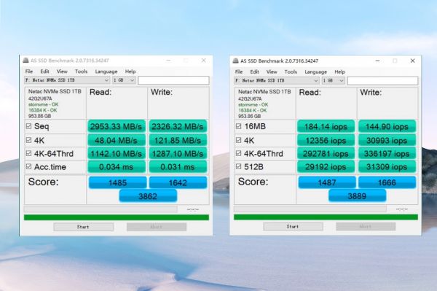Click the Start button in right window
The height and width of the screenshot is (291, 437).
point(293,227)
